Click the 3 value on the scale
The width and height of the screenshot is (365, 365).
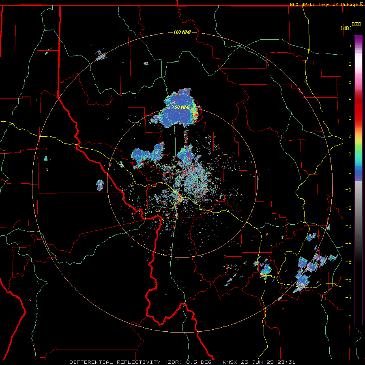[350, 118]
